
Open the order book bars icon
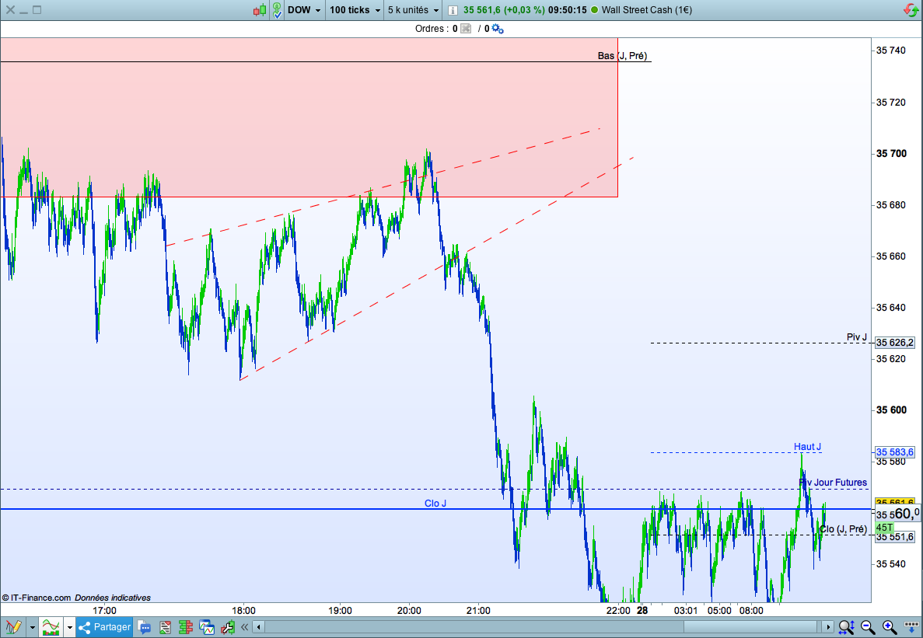[185, 627]
